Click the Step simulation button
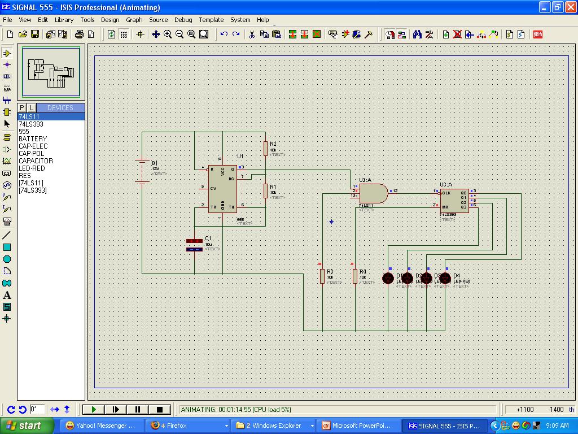The width and height of the screenshot is (578, 434). 116,409
